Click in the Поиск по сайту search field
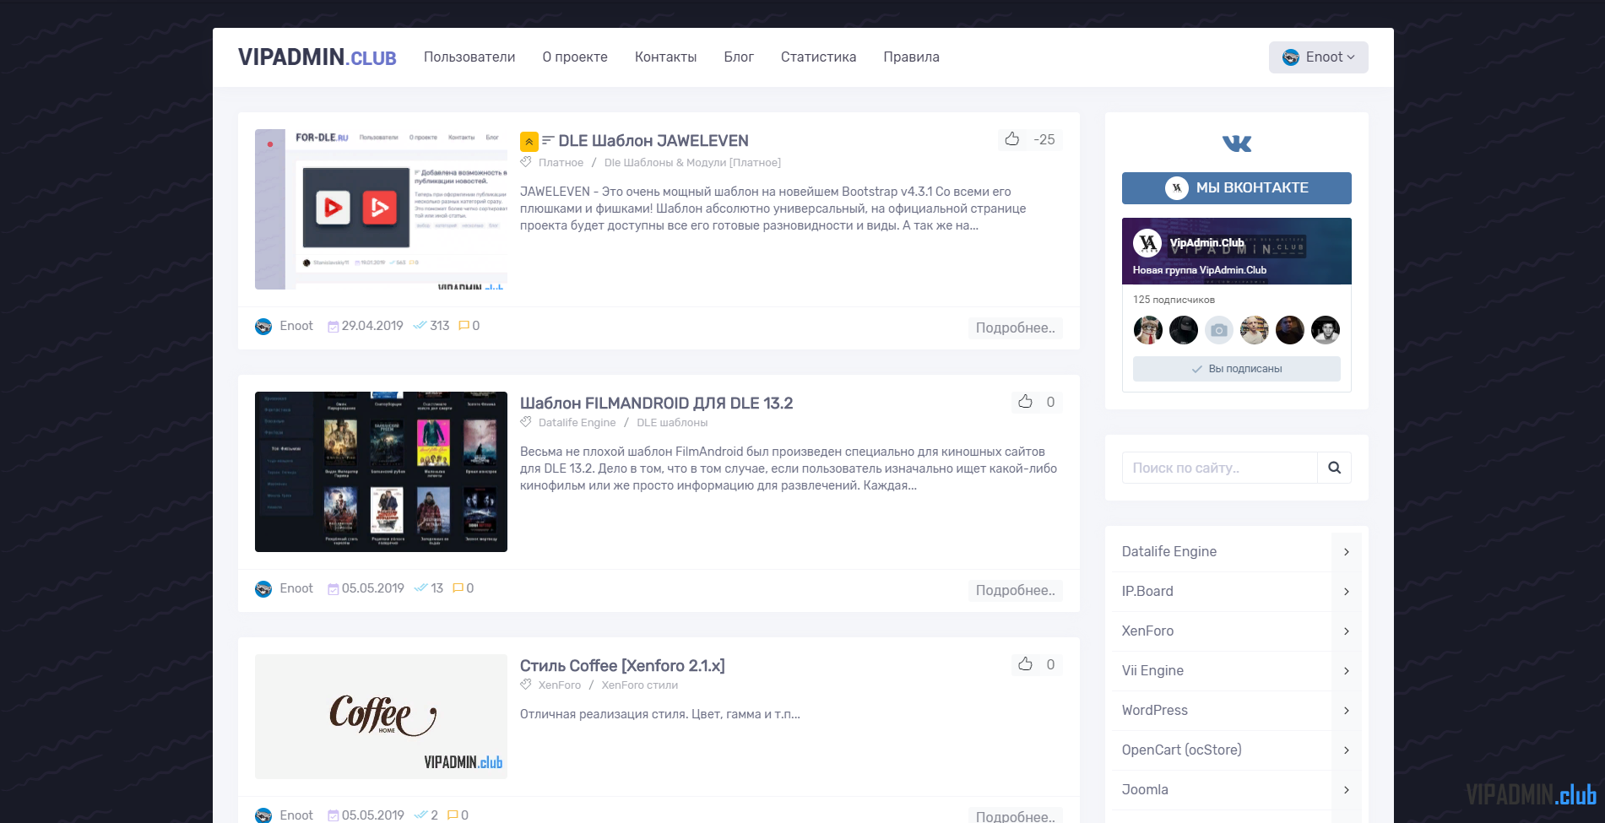This screenshot has width=1605, height=823. (1219, 468)
